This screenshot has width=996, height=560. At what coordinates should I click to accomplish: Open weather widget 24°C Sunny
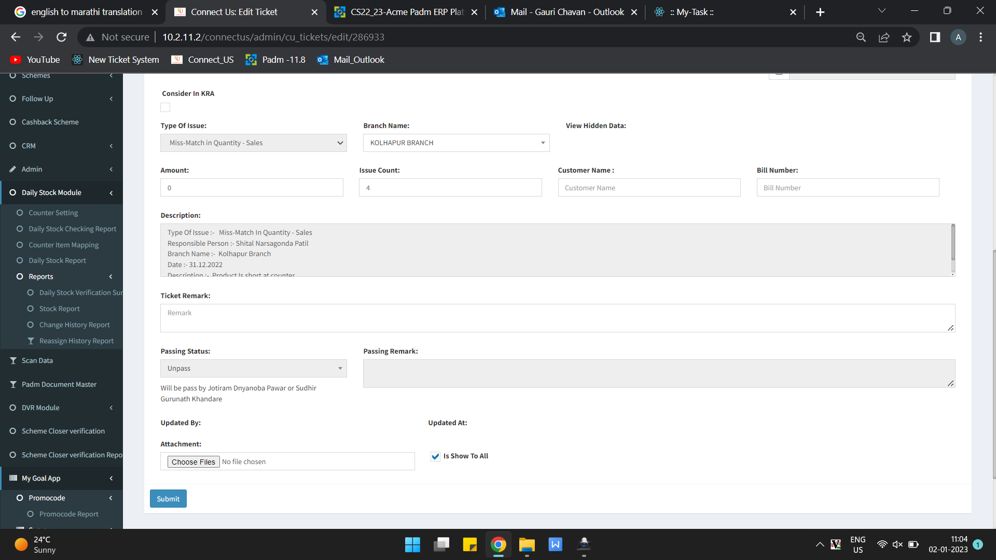pos(35,544)
